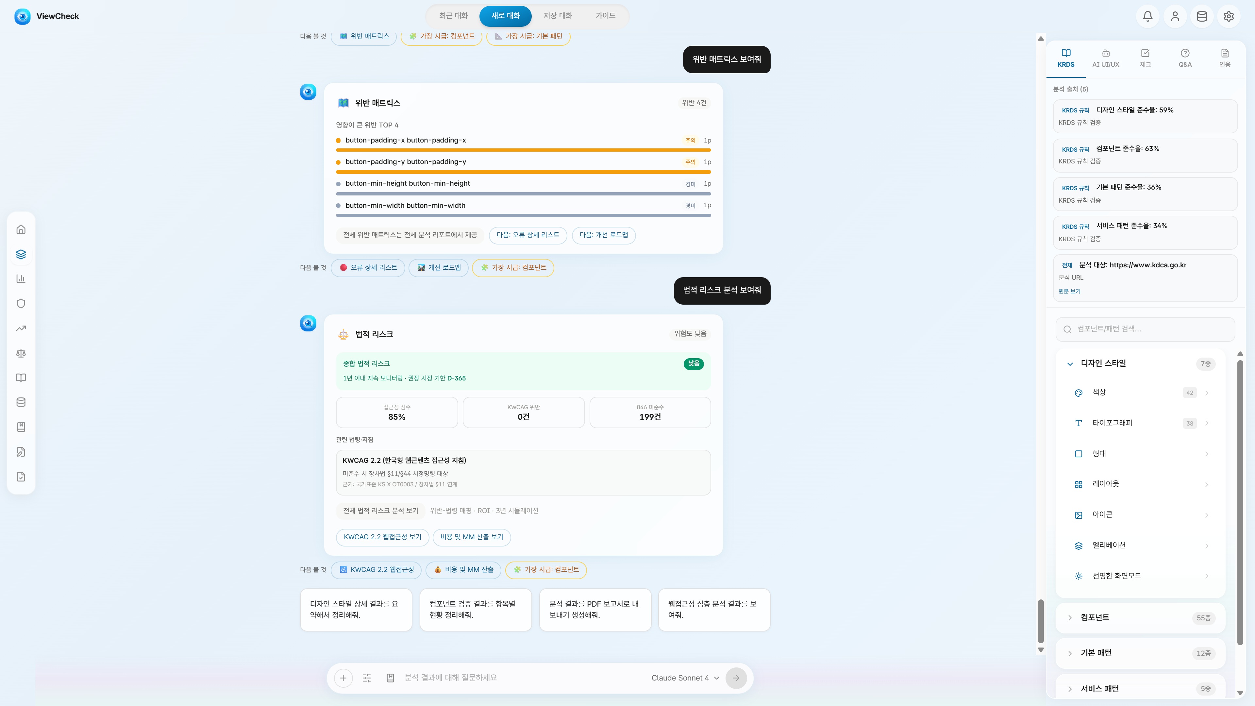
Task: Switch to the 저장 대화 tab
Action: point(557,16)
